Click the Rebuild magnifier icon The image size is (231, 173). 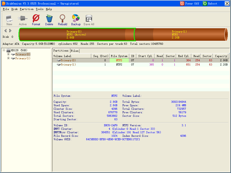[62, 18]
